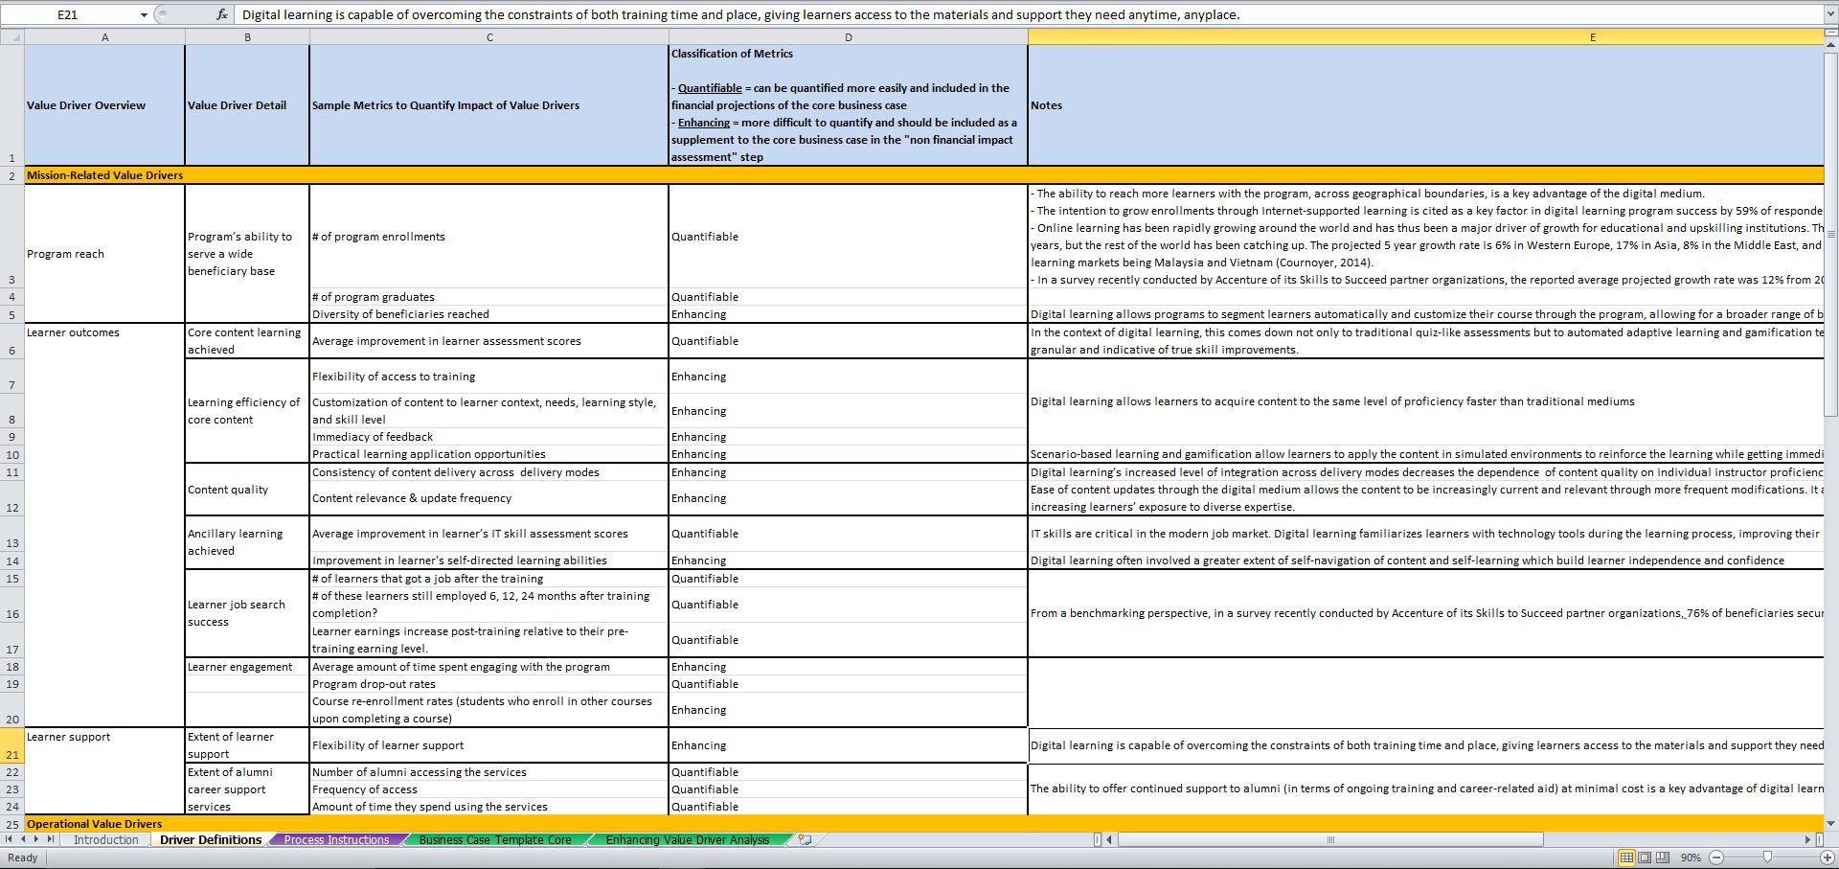Select the Learner support cell
This screenshot has height=869, width=1839.
tap(104, 771)
